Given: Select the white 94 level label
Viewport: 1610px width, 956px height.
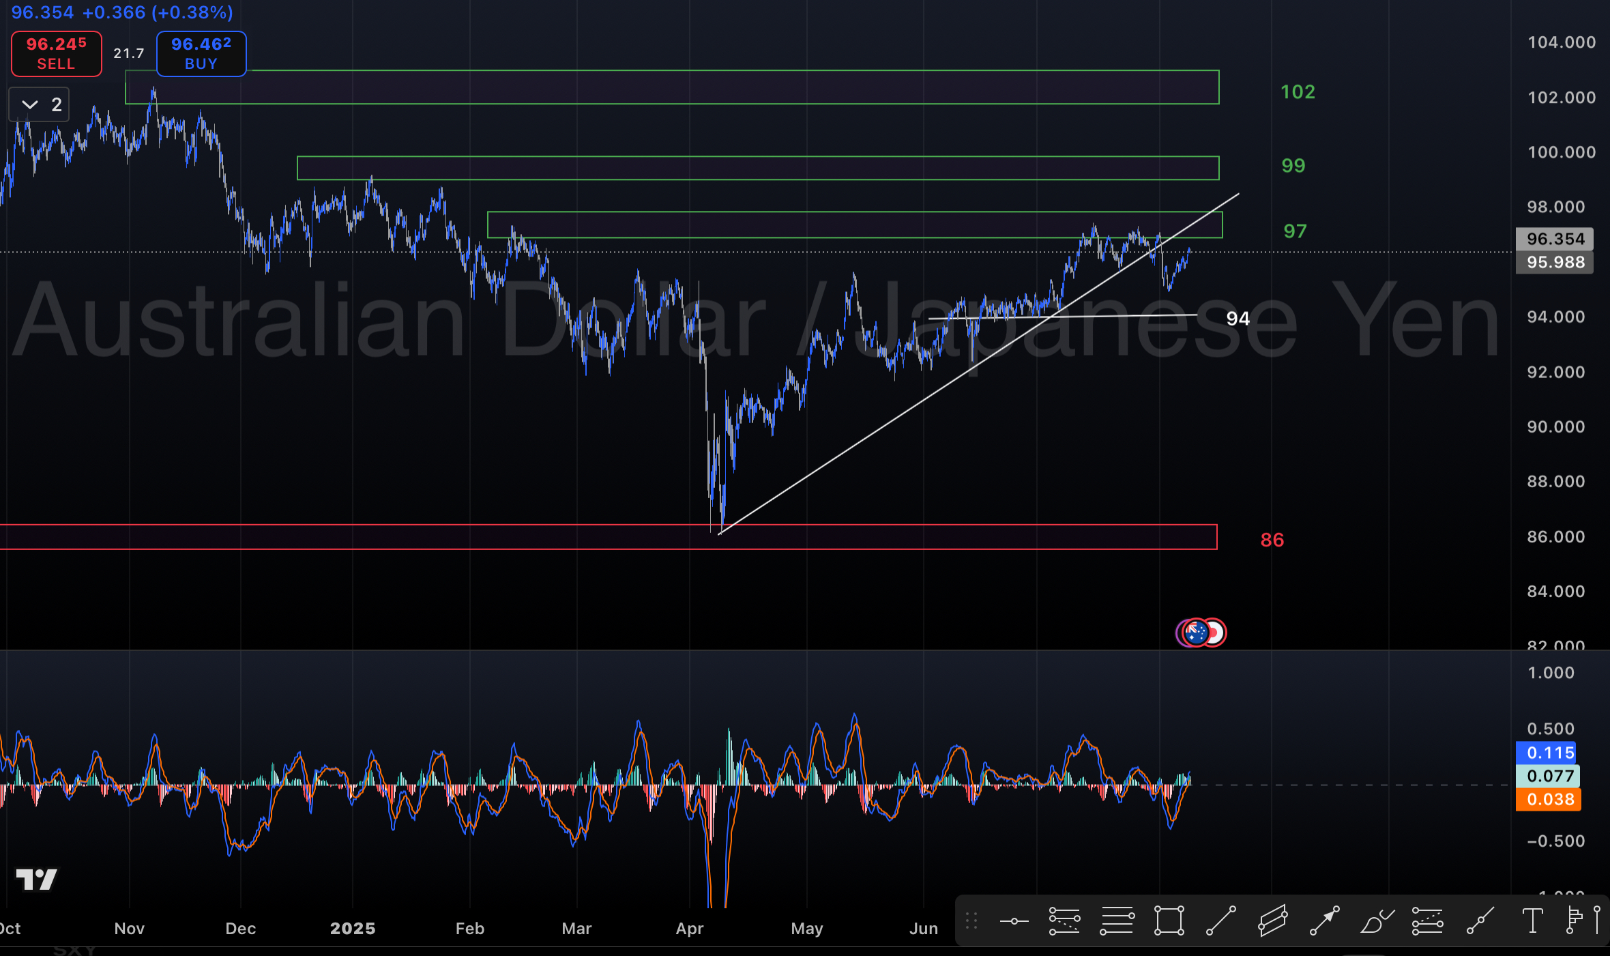Looking at the screenshot, I should pos(1238,319).
